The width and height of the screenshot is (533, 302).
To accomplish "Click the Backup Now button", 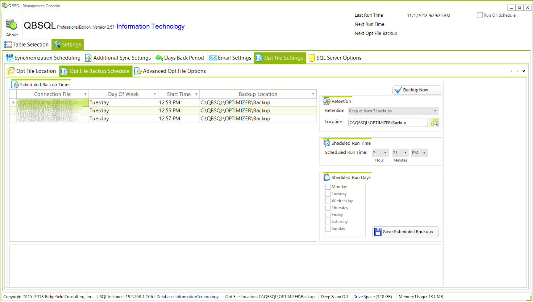I will coord(417,90).
